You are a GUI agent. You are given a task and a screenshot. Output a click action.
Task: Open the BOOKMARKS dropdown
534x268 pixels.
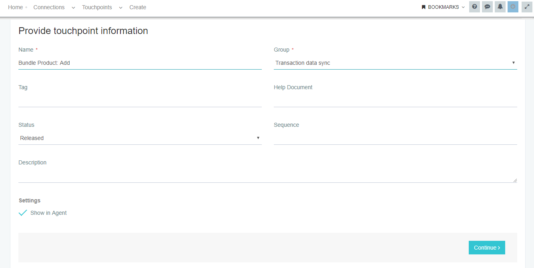tap(443, 7)
